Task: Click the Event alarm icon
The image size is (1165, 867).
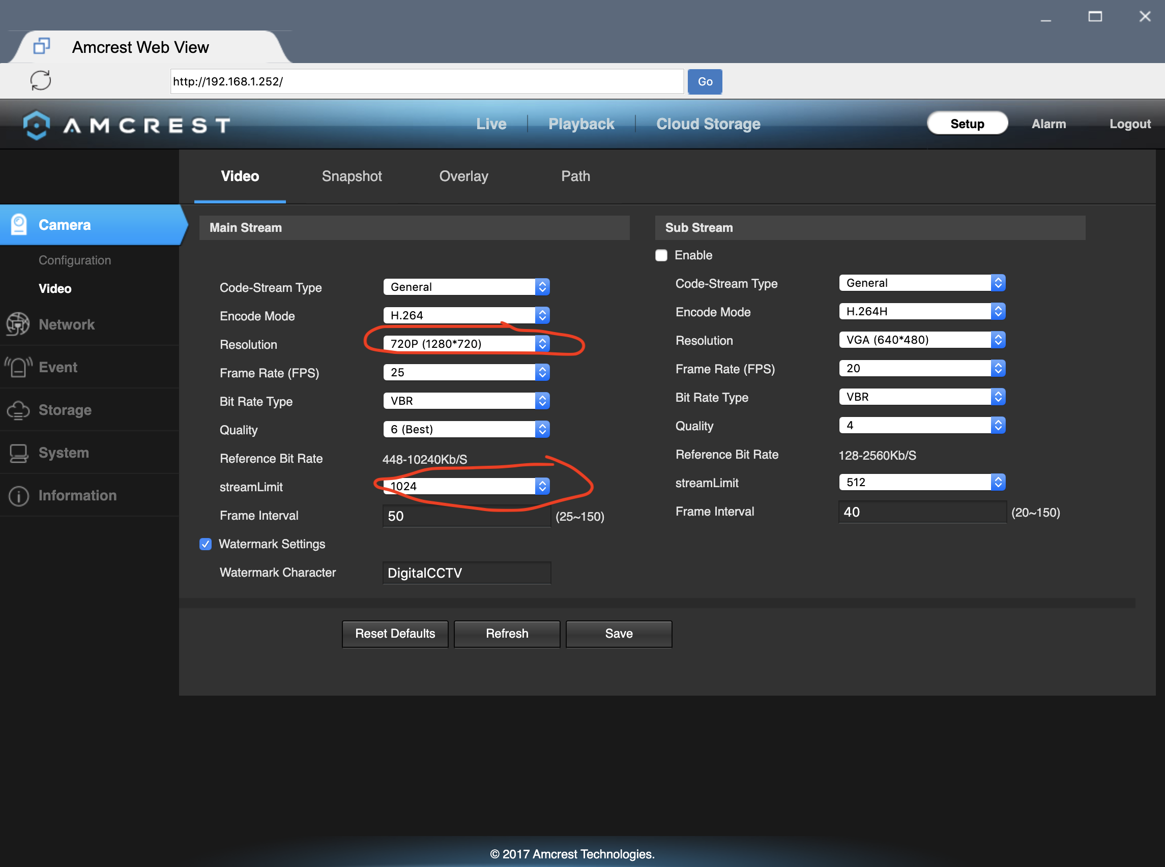Action: 18,367
